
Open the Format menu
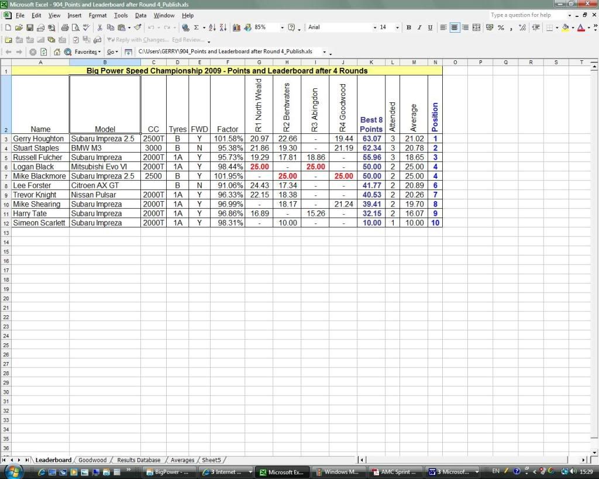[x=98, y=15]
